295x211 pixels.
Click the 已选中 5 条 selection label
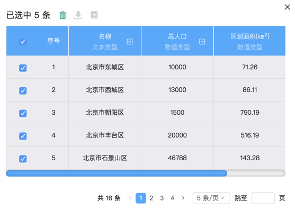28,15
